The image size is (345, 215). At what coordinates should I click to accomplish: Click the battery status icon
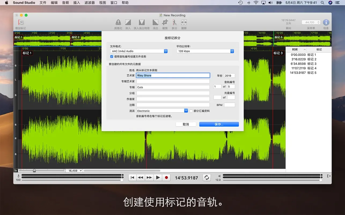coord(279,3)
